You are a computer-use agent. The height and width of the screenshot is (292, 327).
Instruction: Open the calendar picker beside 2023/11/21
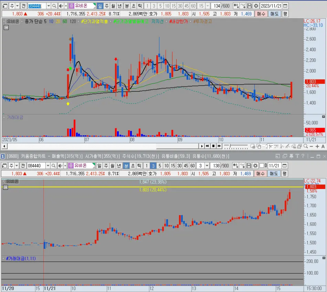pos(285,6)
